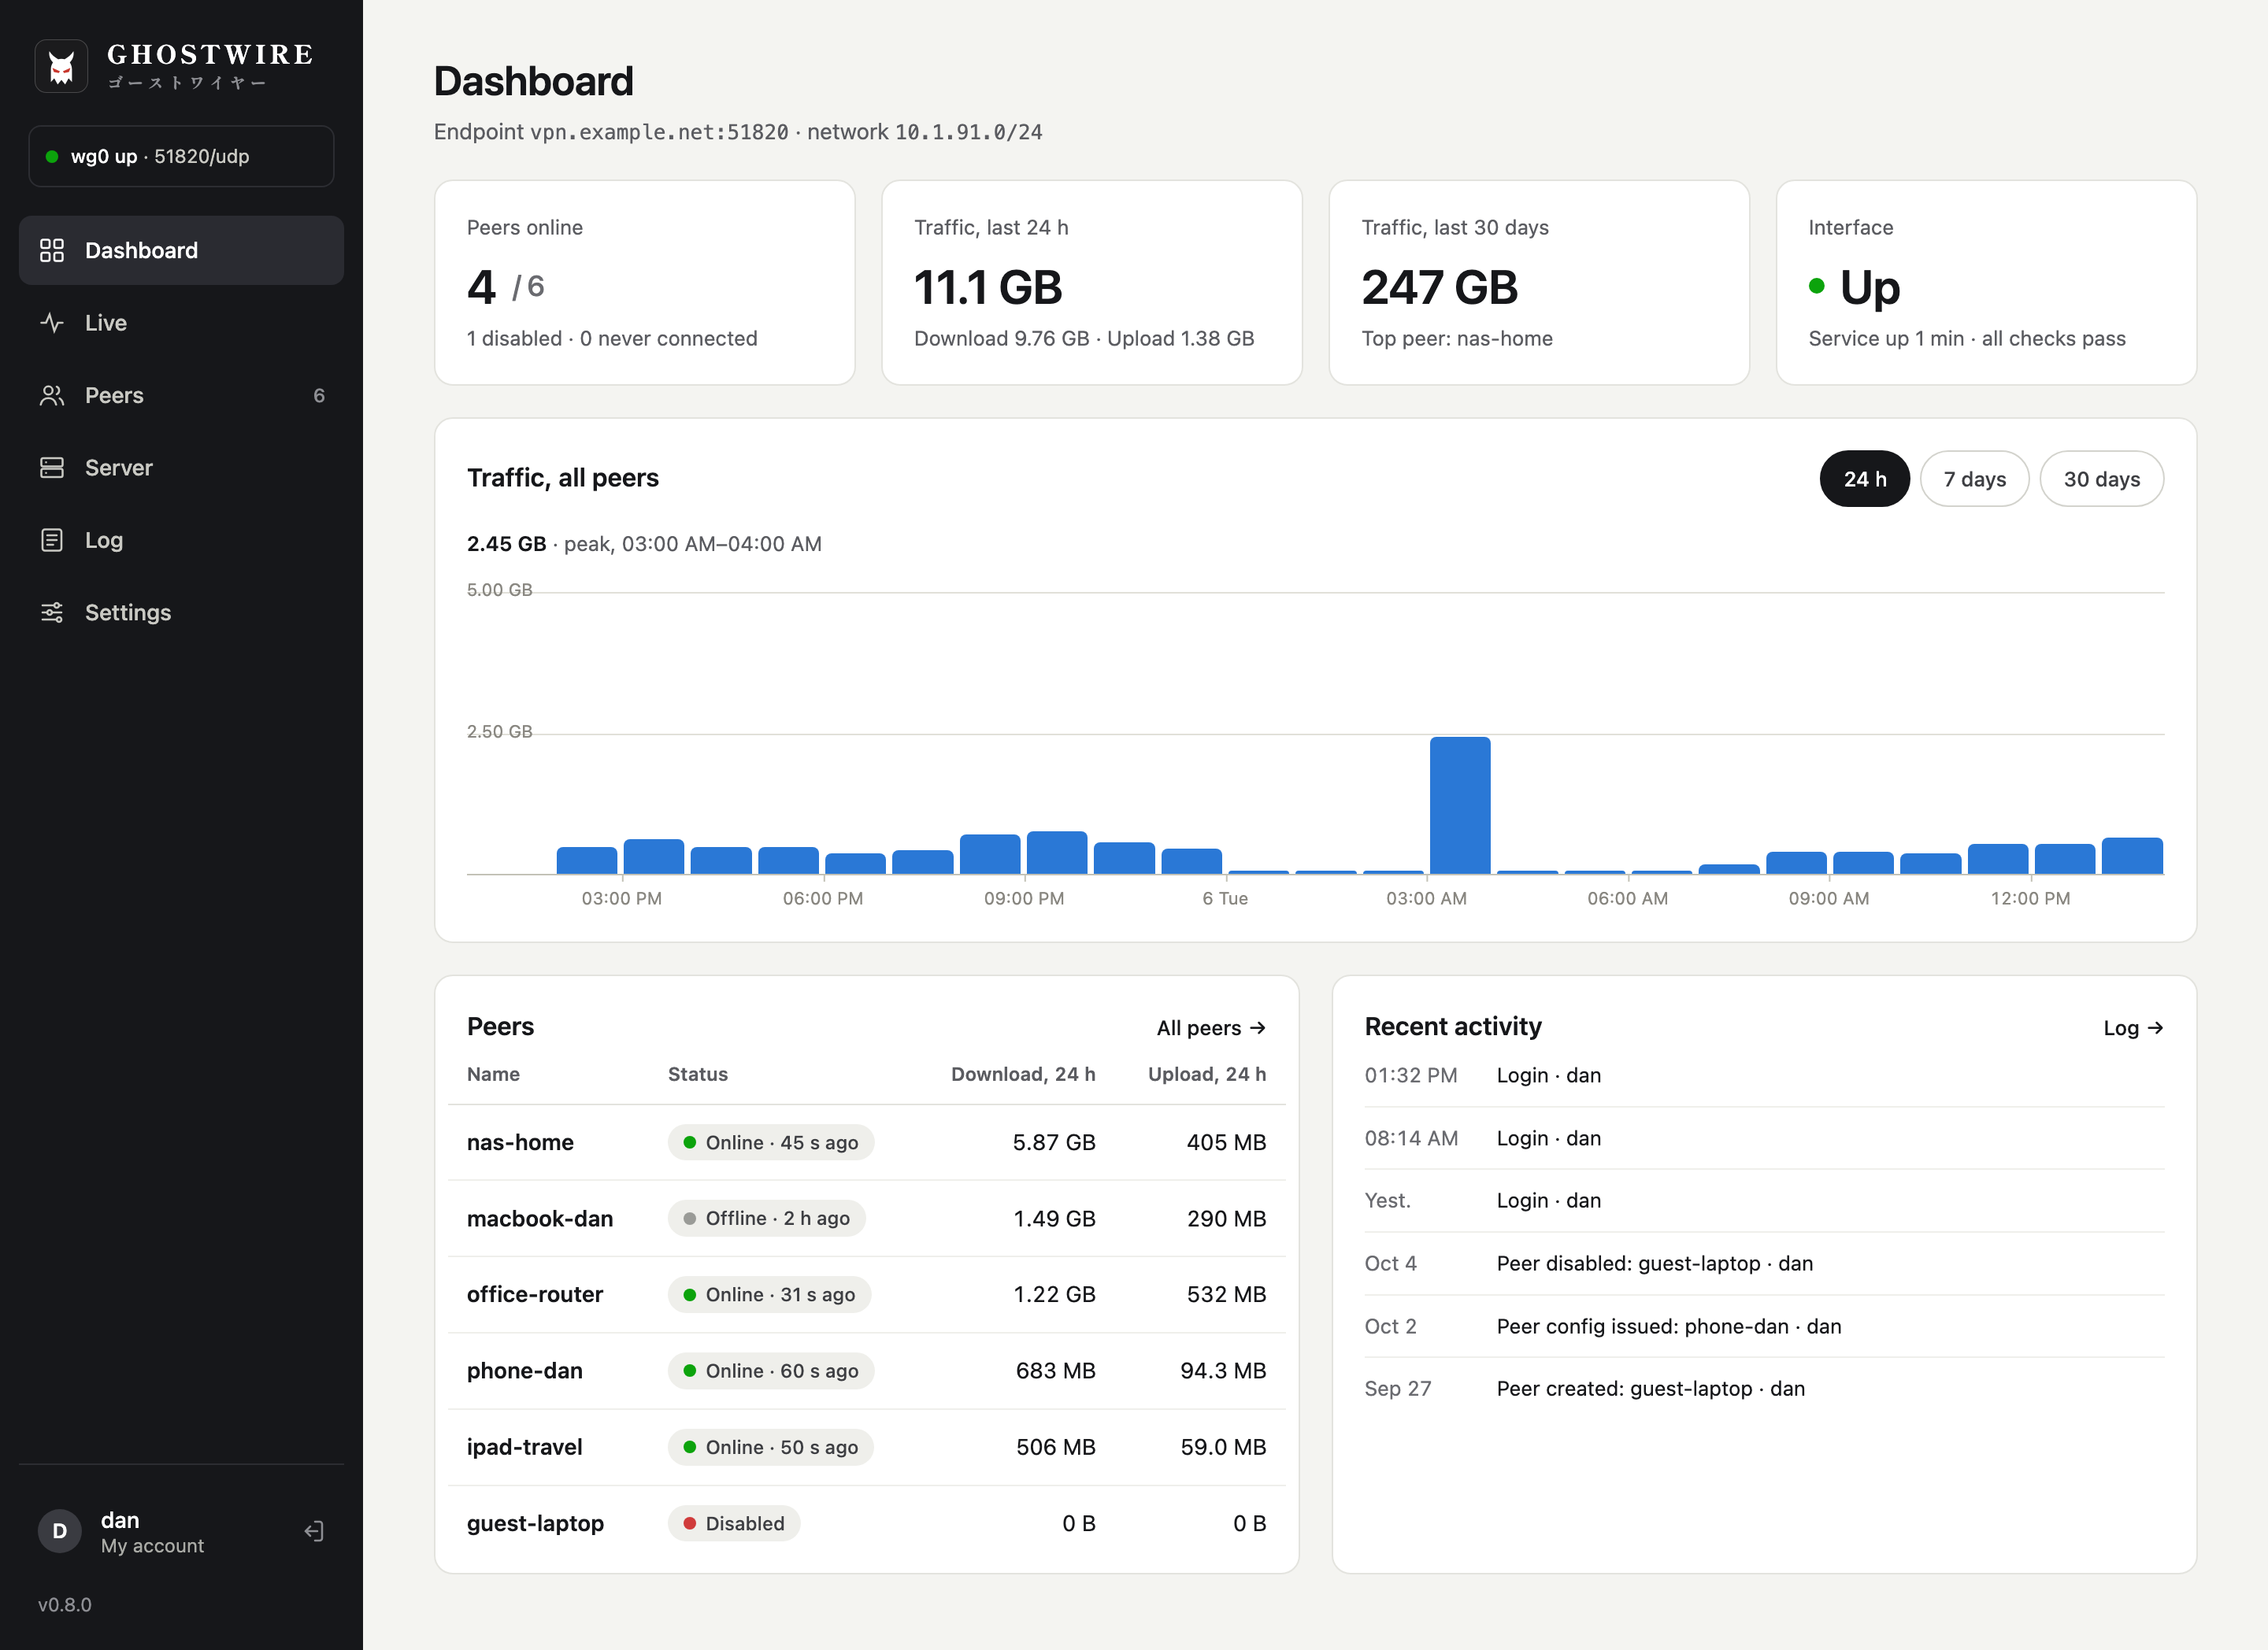Open My account under dan
Screen dimensions: 2268x1650
point(152,1545)
